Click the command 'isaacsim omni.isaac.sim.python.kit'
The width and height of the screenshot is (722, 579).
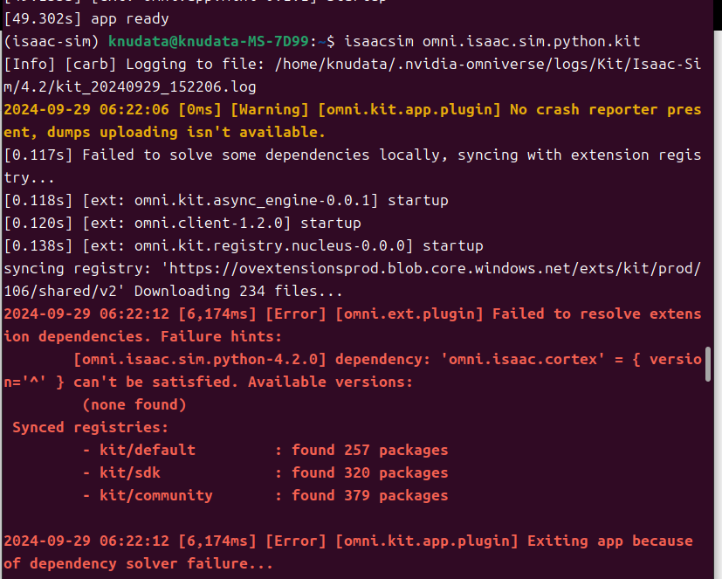click(492, 41)
